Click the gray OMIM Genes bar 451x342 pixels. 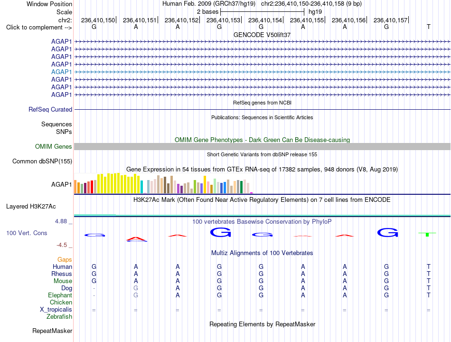click(262, 146)
